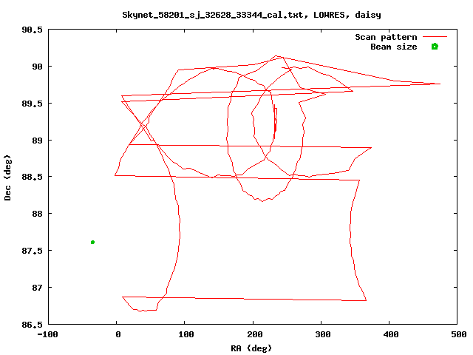Click the y-axis value 87.5
473x355 pixels.
32,251
